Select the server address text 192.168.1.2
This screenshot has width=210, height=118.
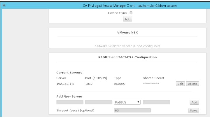click(65, 84)
